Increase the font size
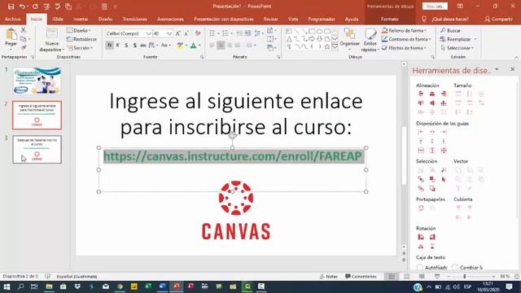Image resolution: width=521 pixels, height=293 pixels. [x=178, y=33]
